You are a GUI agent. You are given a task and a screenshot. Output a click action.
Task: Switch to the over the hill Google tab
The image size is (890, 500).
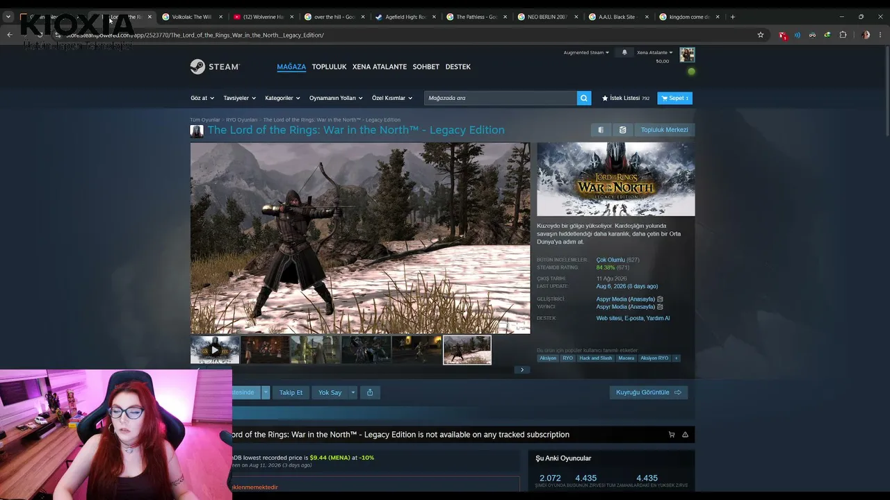tap(334, 17)
